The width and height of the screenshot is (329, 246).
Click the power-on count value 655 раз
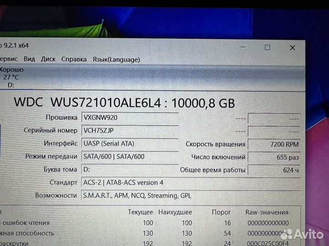pos(274,157)
